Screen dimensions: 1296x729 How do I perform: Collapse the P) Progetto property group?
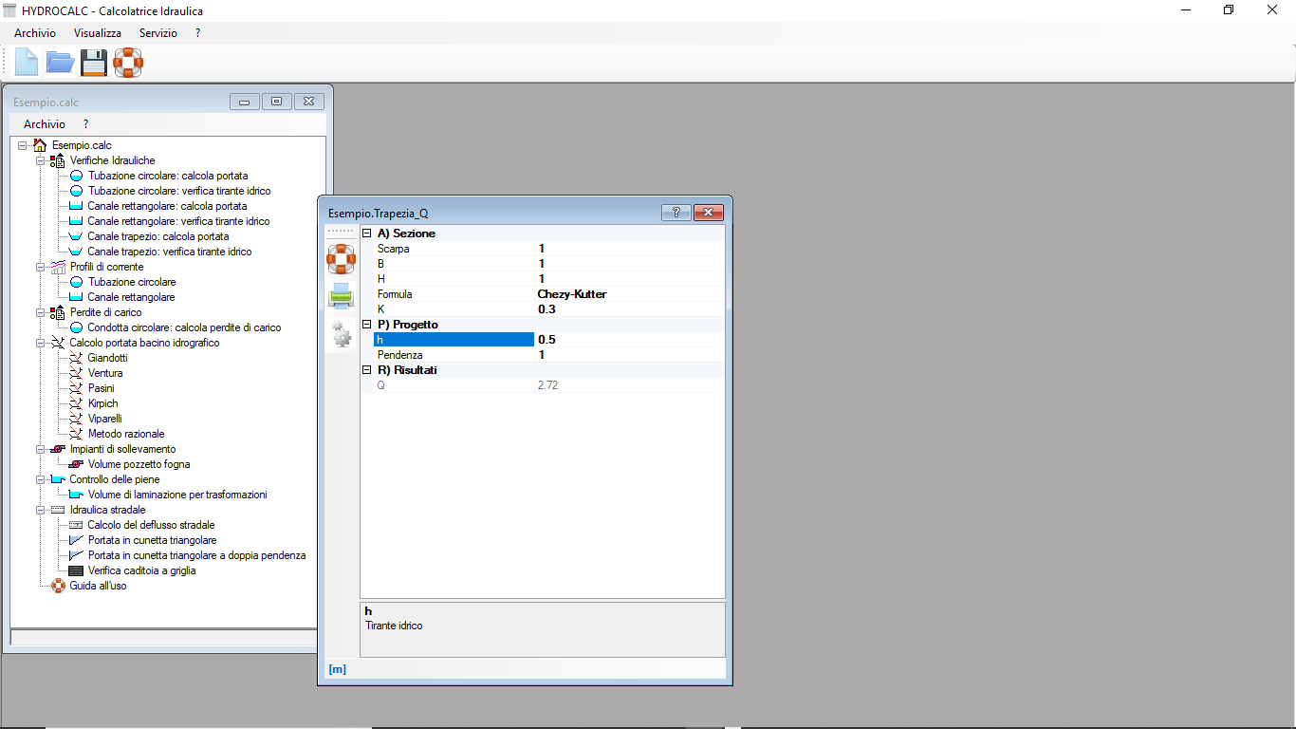click(x=367, y=325)
